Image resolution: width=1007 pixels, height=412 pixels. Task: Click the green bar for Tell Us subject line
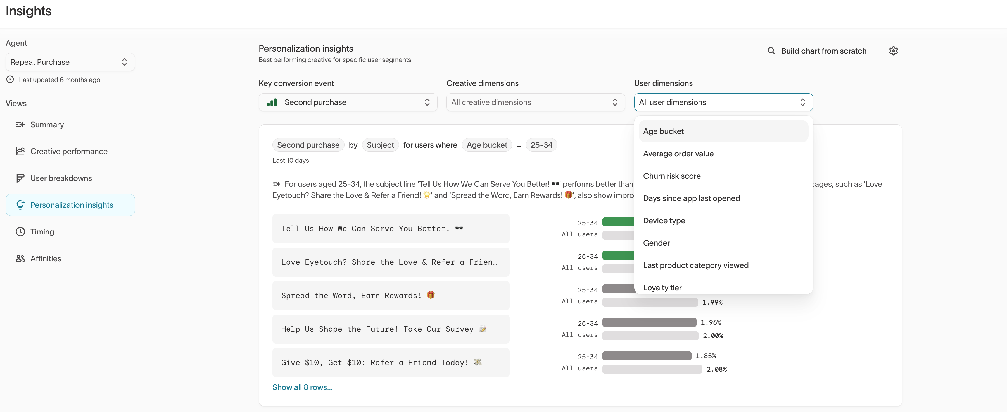click(x=618, y=222)
